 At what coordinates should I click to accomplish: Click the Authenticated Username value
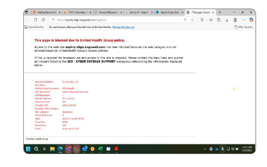pos(68,88)
